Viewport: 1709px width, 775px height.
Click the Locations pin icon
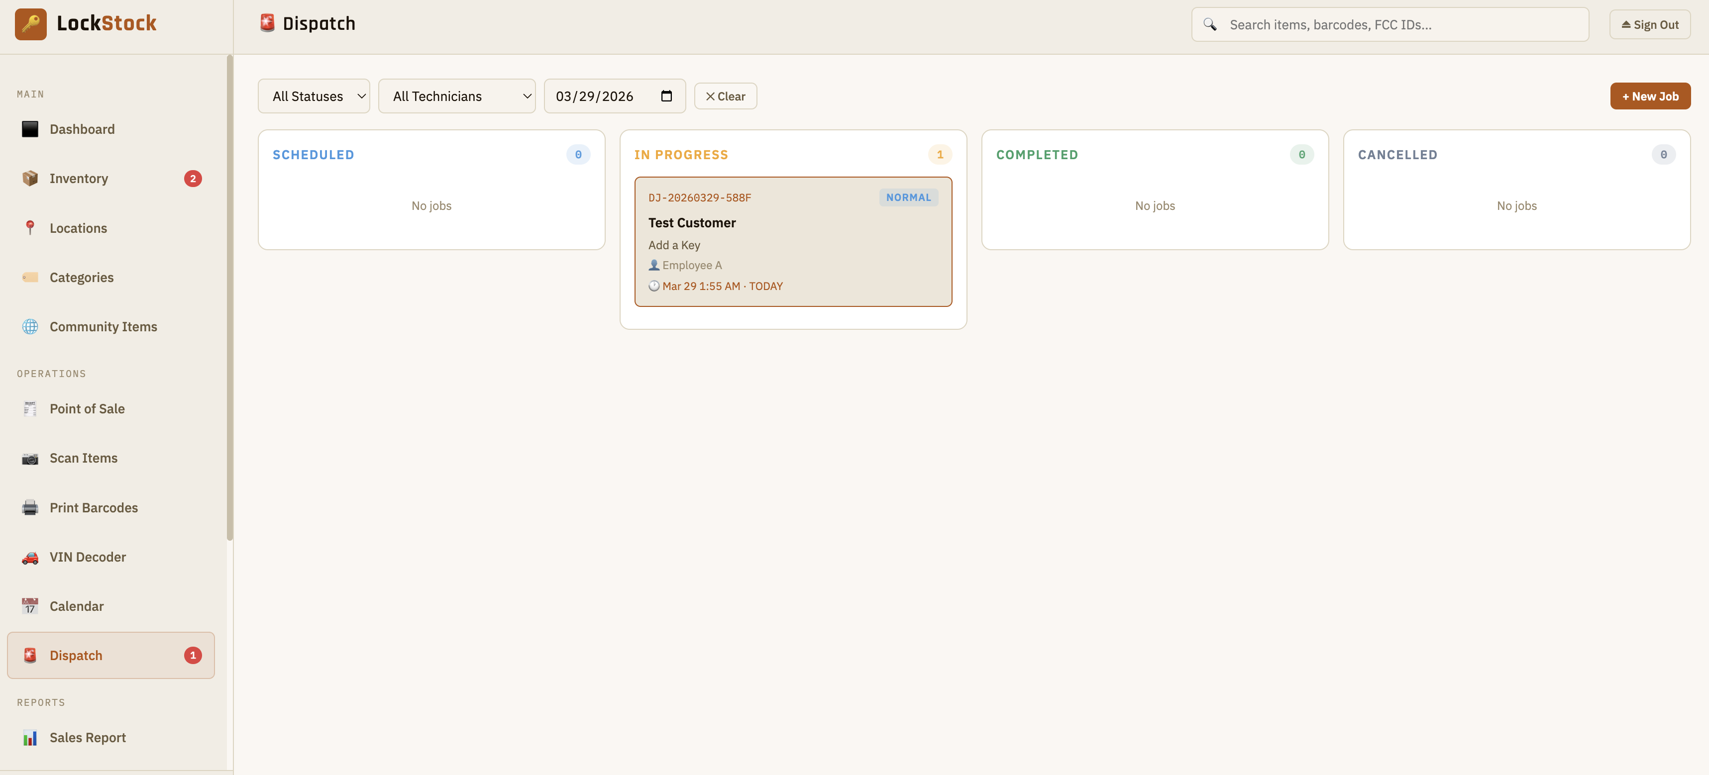tap(30, 228)
